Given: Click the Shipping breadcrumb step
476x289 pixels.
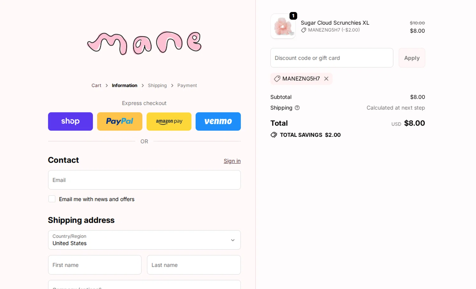Looking at the screenshot, I should click(157, 86).
